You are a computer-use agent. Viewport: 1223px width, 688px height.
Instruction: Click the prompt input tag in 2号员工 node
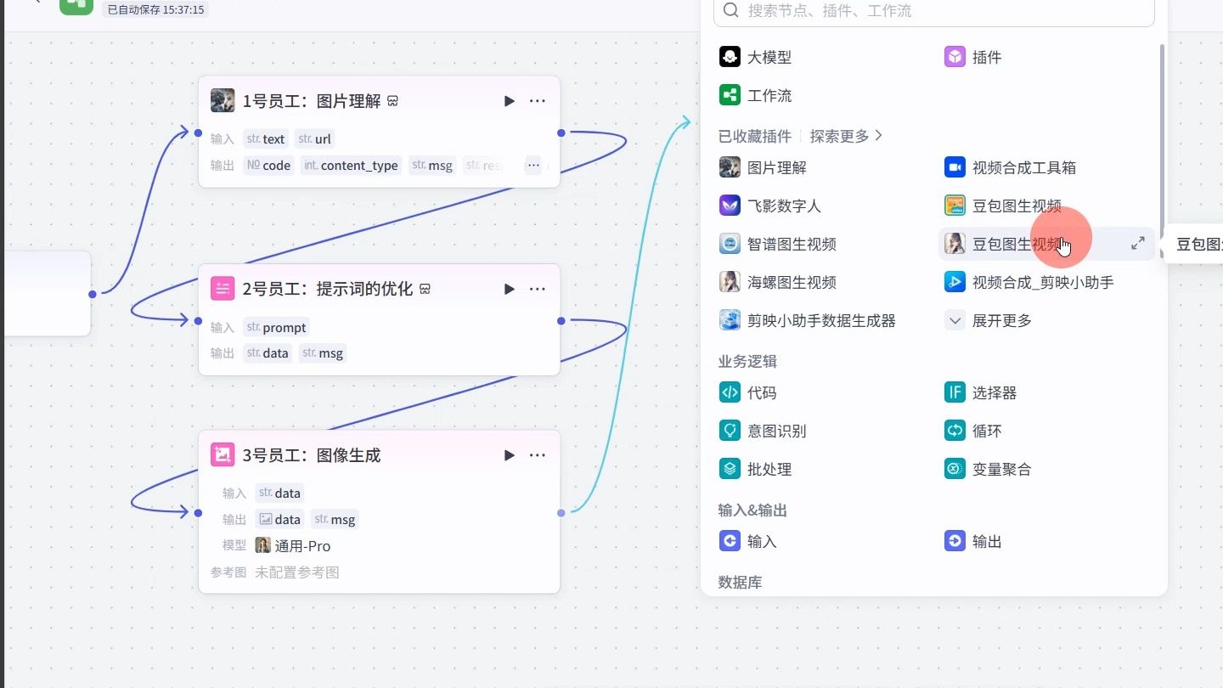coord(276,327)
